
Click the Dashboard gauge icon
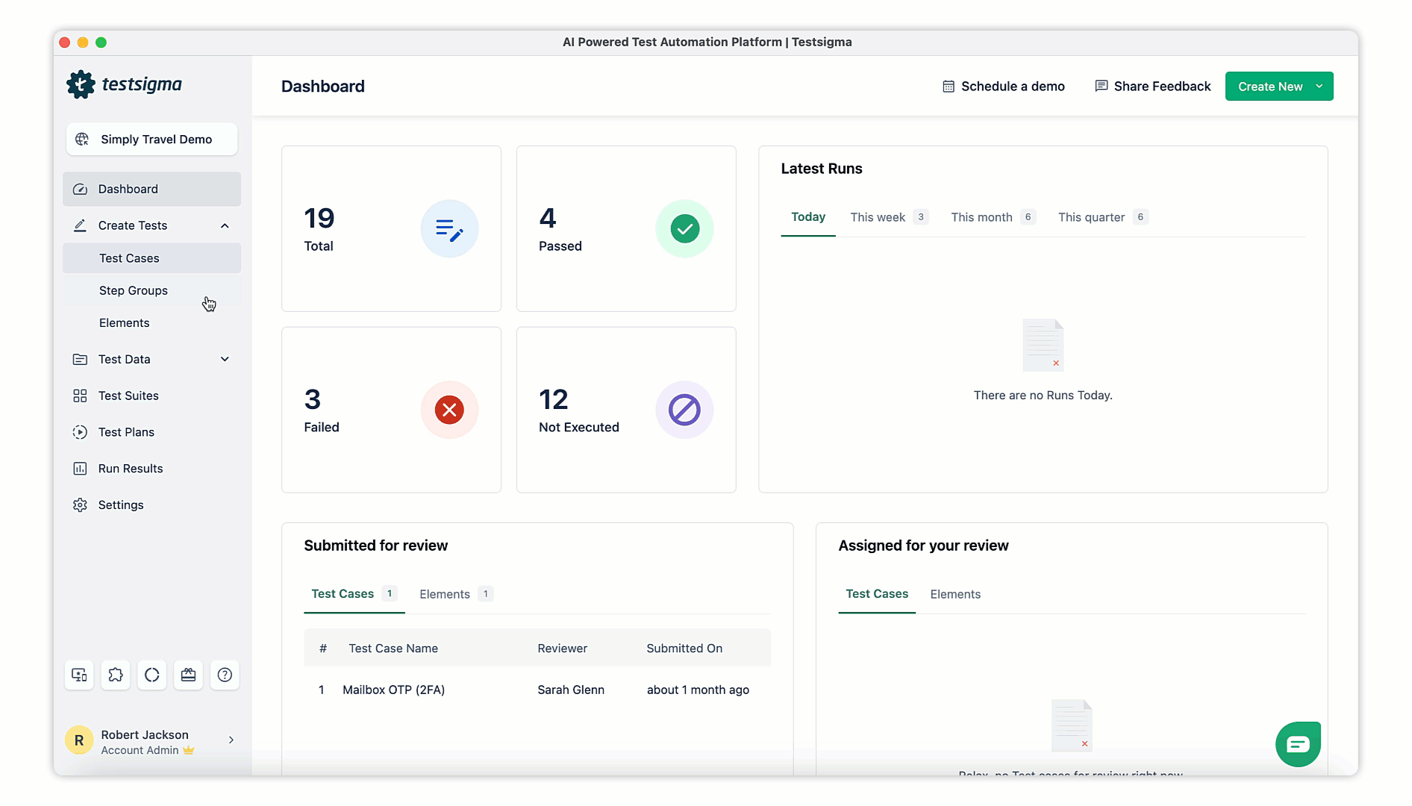[80, 189]
